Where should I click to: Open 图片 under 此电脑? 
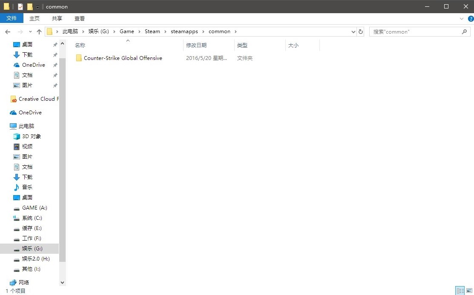click(x=27, y=157)
